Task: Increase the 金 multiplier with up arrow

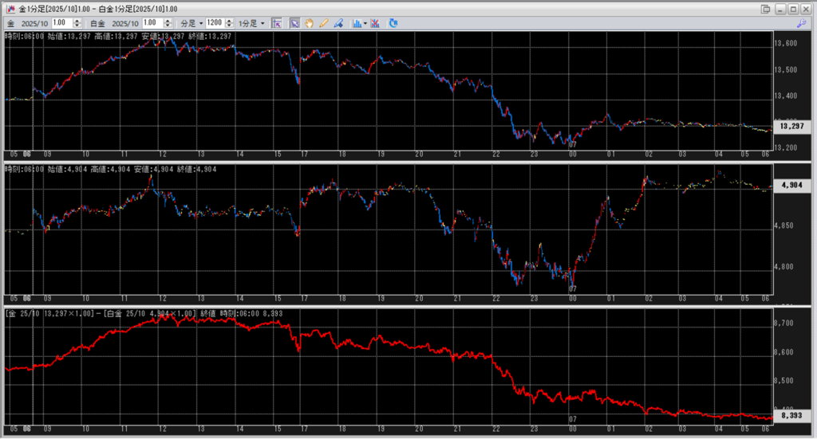Action: tap(78, 21)
